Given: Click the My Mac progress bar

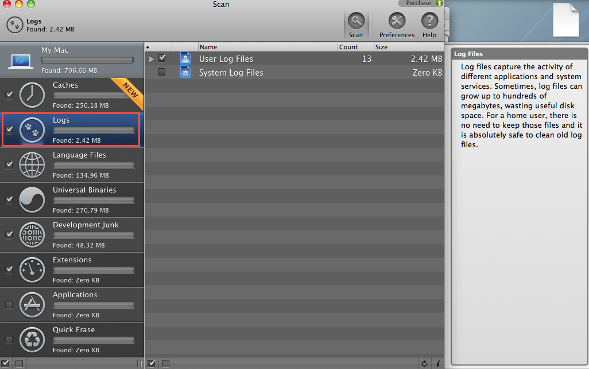Looking at the screenshot, I should [87, 60].
